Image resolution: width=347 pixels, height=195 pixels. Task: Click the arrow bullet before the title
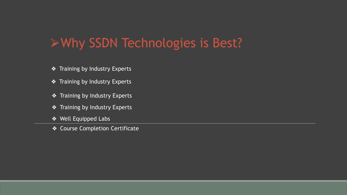coord(55,43)
